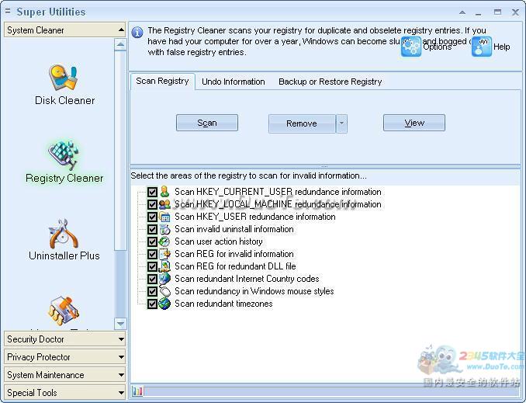Select 'Scan user action history' text row
The image size is (526, 403).
pos(218,241)
